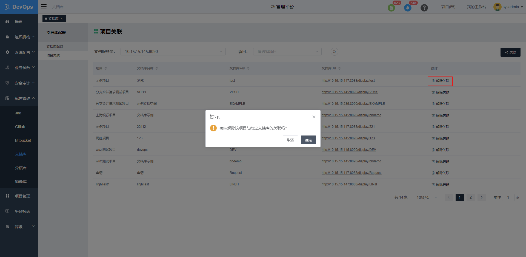Open the sysadmin user dropdown arrow
Viewport: 526px width, 257px height.
tap(522, 7)
